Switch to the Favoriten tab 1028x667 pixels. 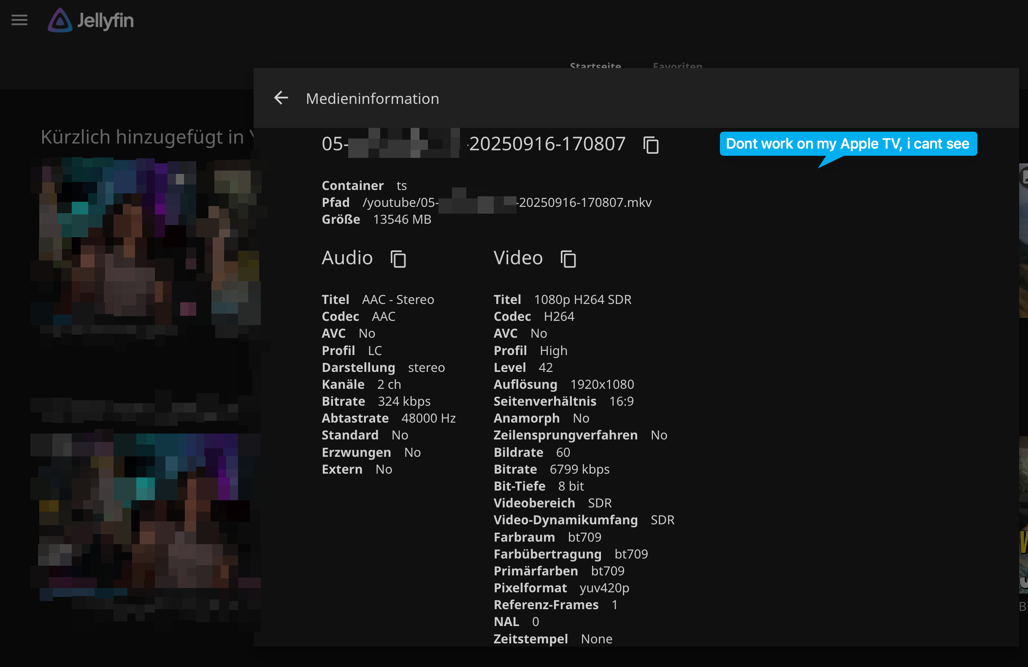(677, 65)
